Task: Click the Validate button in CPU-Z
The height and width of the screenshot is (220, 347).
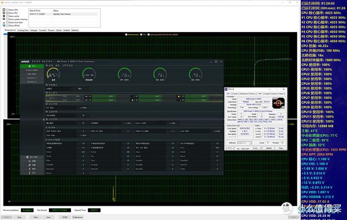Action: [268, 148]
